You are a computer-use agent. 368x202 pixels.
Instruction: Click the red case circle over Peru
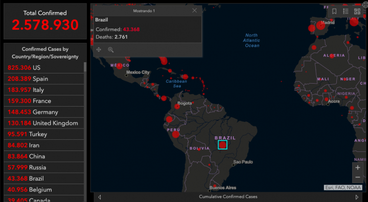(175, 135)
